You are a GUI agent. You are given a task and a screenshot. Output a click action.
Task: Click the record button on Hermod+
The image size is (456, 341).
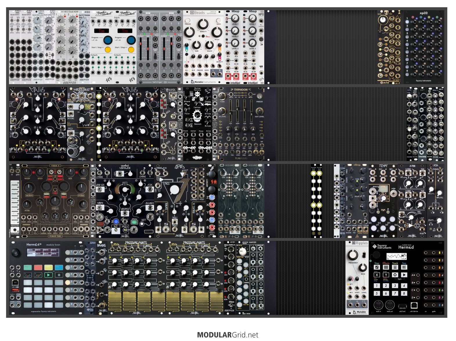[x=59, y=275]
